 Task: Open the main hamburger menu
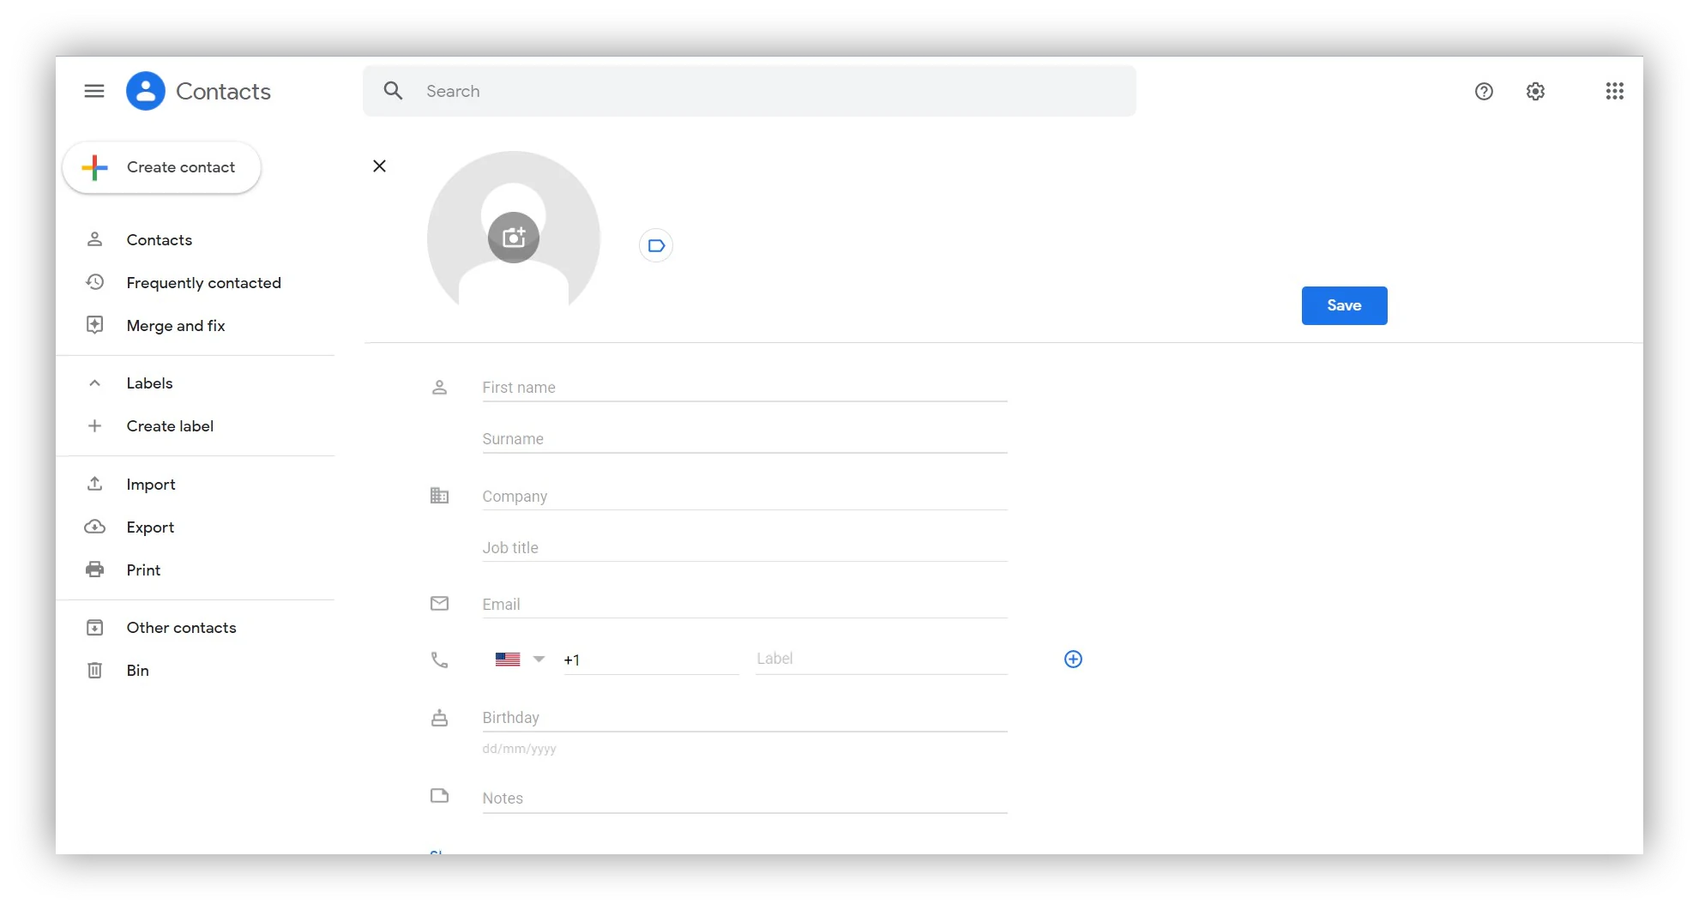(94, 91)
